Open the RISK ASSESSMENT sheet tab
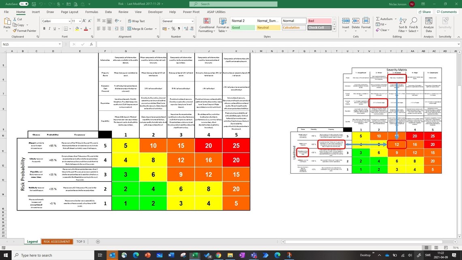The width and height of the screenshot is (462, 260). point(57,241)
